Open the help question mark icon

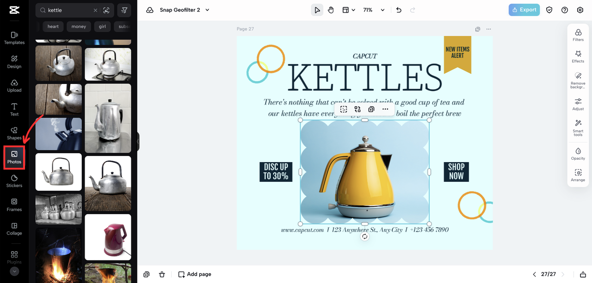(565, 10)
